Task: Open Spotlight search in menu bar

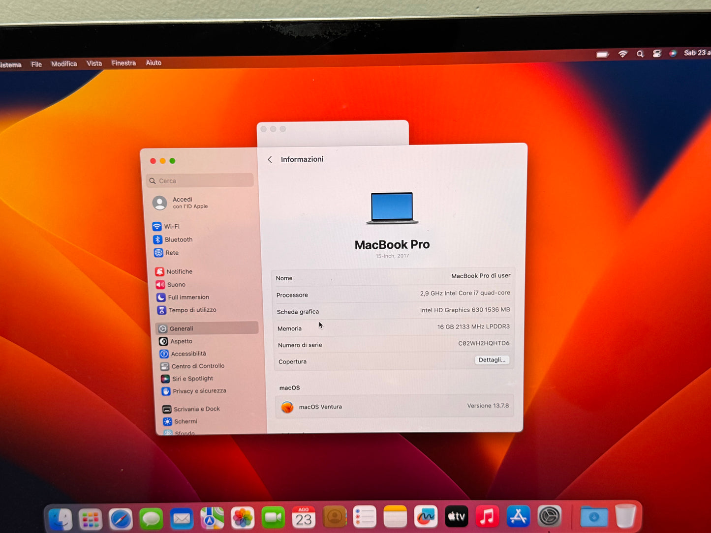Action: tap(640, 54)
